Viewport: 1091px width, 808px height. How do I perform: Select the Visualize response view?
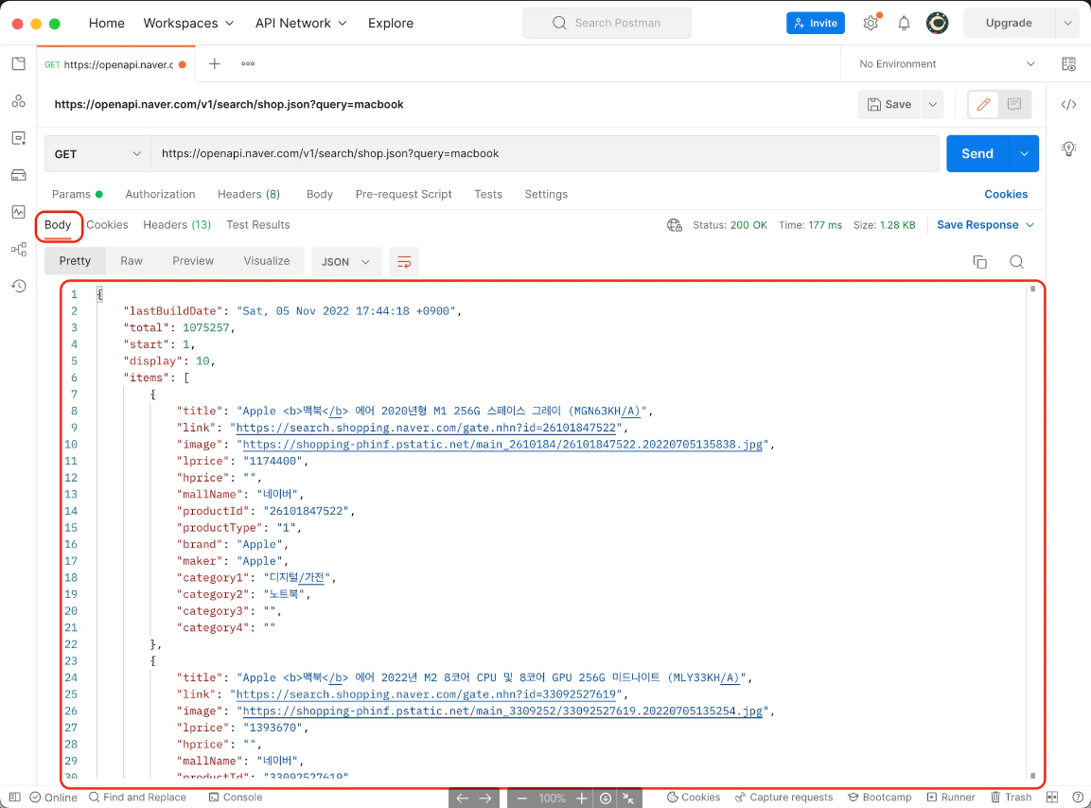point(267,261)
